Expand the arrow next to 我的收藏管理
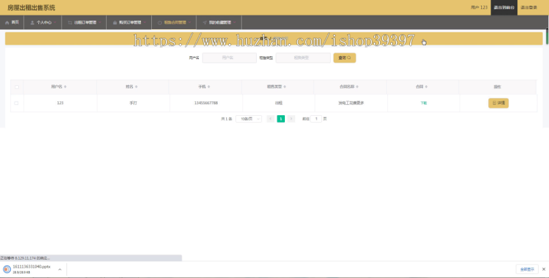Viewport: 549px width, 278px height. (235, 23)
